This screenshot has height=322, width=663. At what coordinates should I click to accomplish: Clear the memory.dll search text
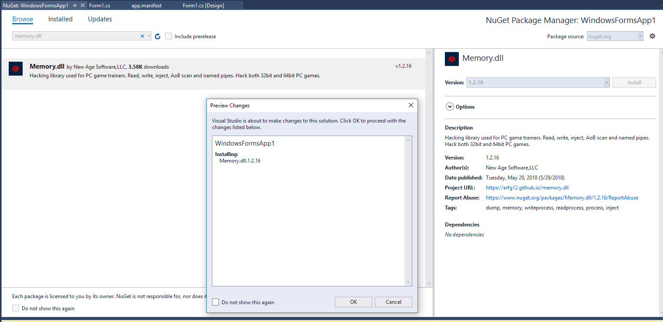pos(142,36)
